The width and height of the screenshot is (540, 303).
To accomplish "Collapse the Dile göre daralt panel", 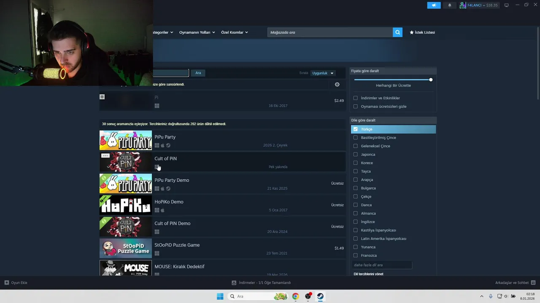I will [x=393, y=120].
